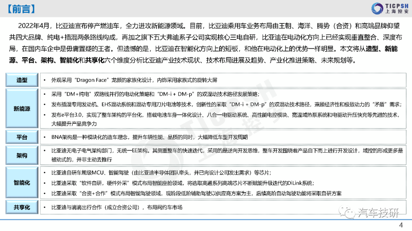Select the bullet mentioning "合资+合作" 模式
412x231 pixels.
pos(196,193)
